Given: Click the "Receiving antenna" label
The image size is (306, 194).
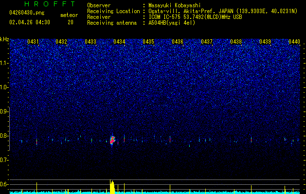Looking at the screenshot, I should coord(112,23).
